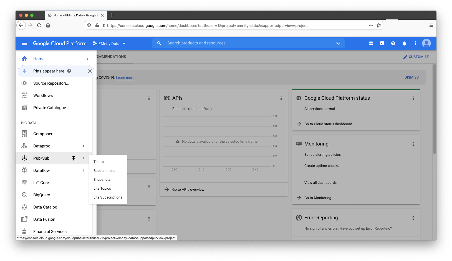This screenshot has height=261, width=452.
Task: Open Data Catalog from the sidebar
Action: coord(24,207)
